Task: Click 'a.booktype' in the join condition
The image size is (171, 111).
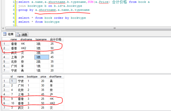Action: click(73, 6)
